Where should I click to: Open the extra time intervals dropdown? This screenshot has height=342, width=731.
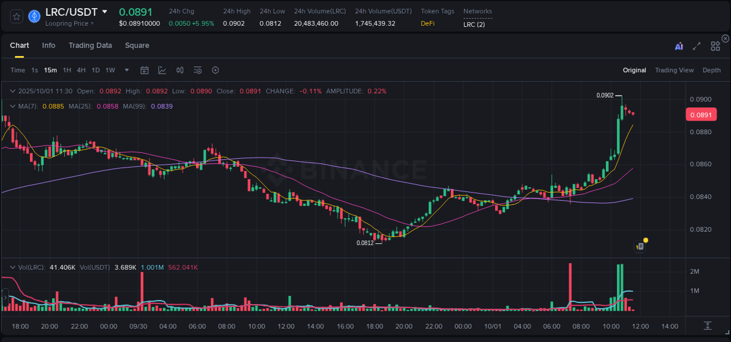click(x=126, y=69)
